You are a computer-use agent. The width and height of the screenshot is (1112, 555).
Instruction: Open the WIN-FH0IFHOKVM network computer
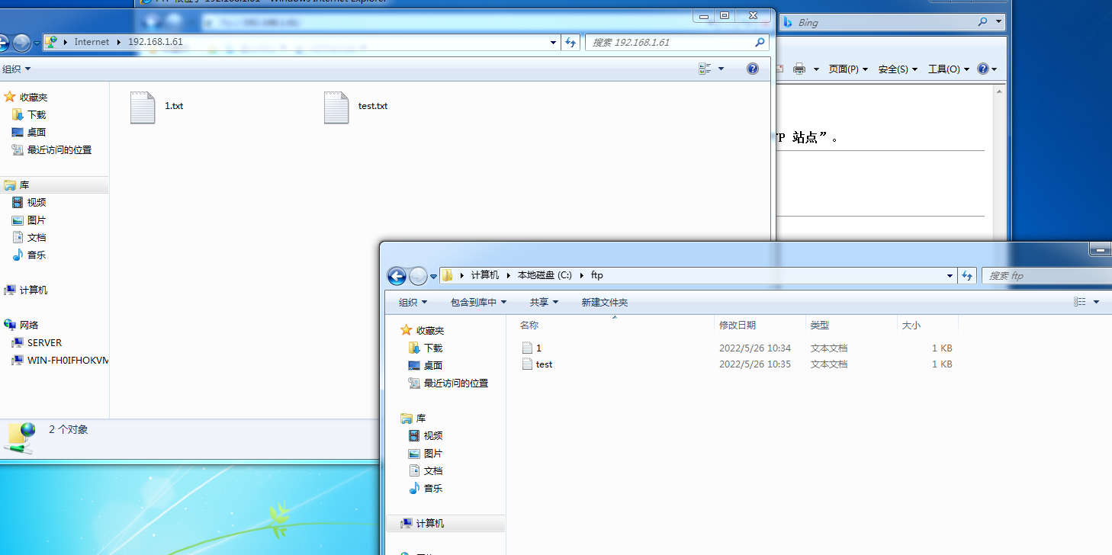(60, 360)
